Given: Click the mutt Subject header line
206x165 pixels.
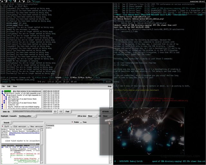Looking at the screenshot, I should tap(145, 25).
